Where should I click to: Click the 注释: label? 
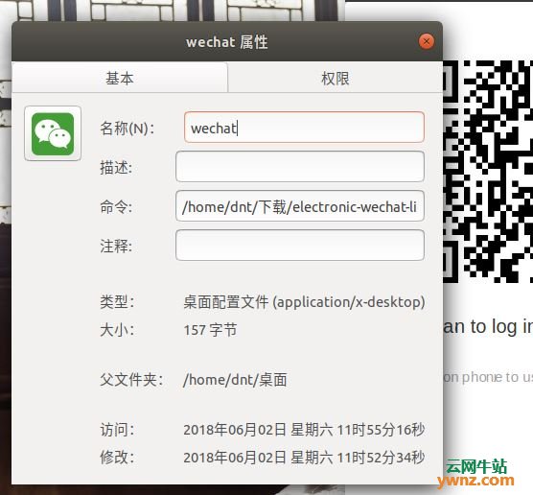pos(116,246)
